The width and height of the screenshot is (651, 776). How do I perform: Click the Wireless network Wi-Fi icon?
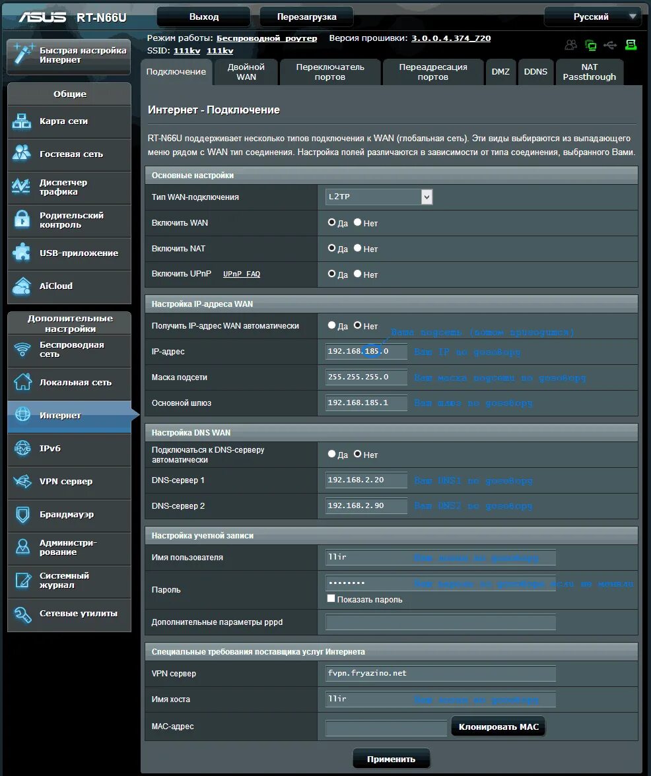[22, 350]
